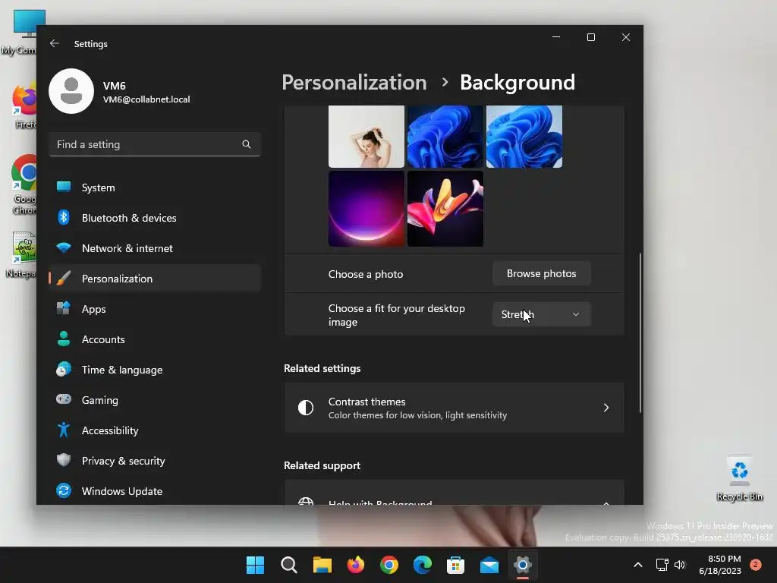Screen dimensions: 777x583
Task: Go to Apps settings
Action: 155,308
